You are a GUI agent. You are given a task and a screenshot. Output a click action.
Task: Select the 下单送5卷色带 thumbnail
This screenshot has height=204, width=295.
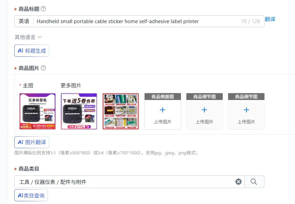[79, 111]
